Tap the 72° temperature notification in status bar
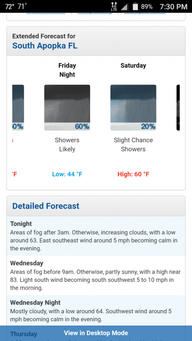192x341 pixels. click(x=9, y=6)
